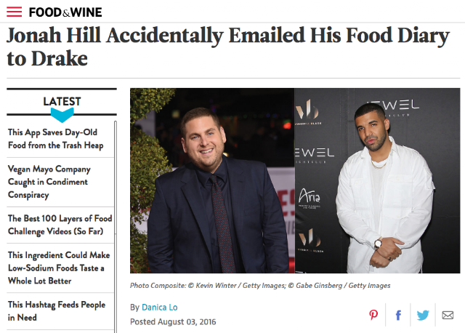This screenshot has height=333, width=465.
Task: Share article via email envelope icon
Action: click(448, 315)
